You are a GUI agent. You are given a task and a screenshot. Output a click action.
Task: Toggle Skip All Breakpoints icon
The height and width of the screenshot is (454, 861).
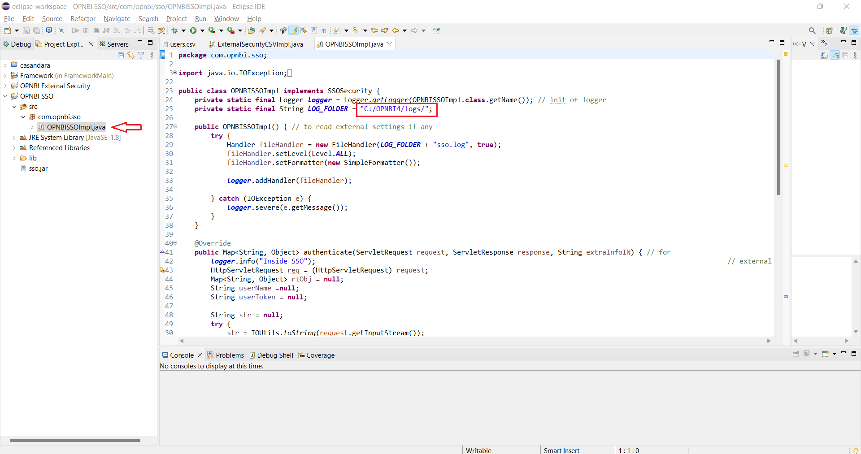pos(62,30)
